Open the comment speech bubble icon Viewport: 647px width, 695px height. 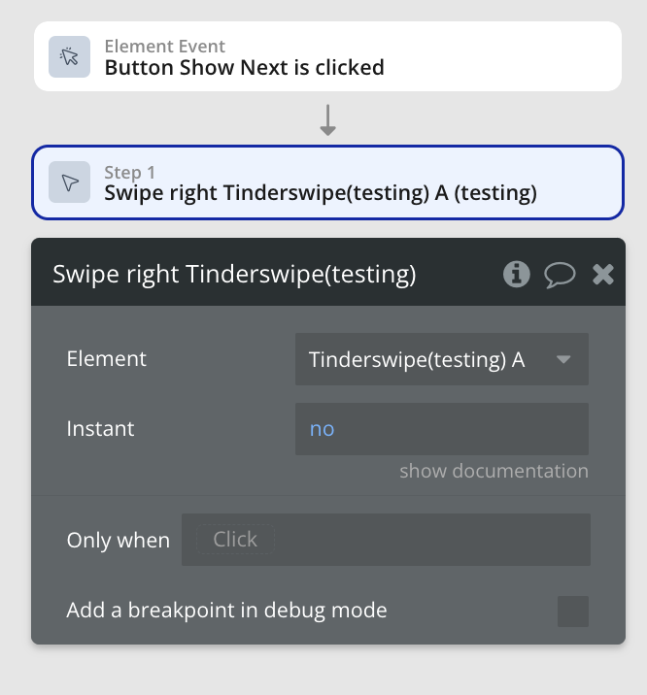click(x=560, y=275)
